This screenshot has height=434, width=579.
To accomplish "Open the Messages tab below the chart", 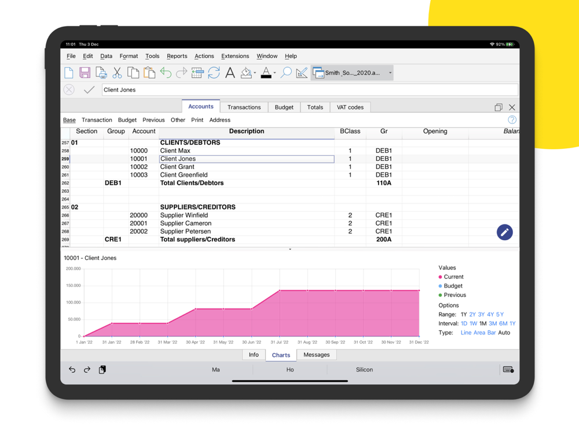I will click(317, 355).
